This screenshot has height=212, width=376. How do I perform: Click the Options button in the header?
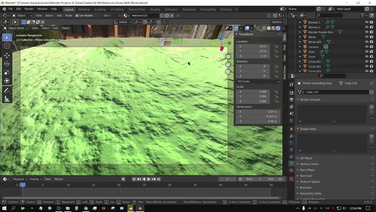pos(277,22)
